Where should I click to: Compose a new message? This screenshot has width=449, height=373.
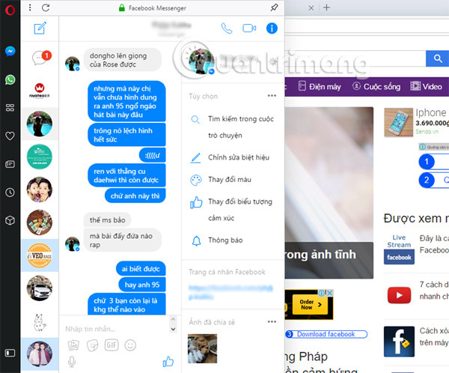[x=40, y=28]
